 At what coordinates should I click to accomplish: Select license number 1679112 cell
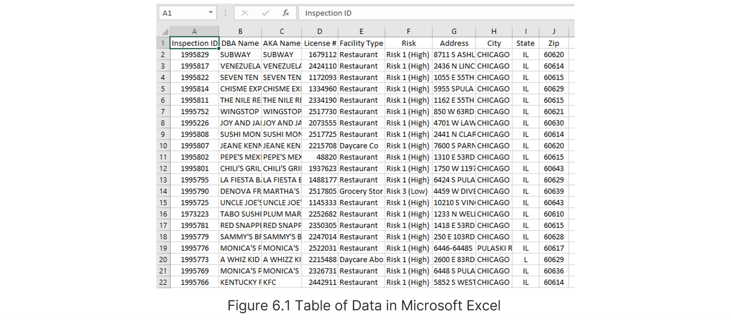point(320,55)
